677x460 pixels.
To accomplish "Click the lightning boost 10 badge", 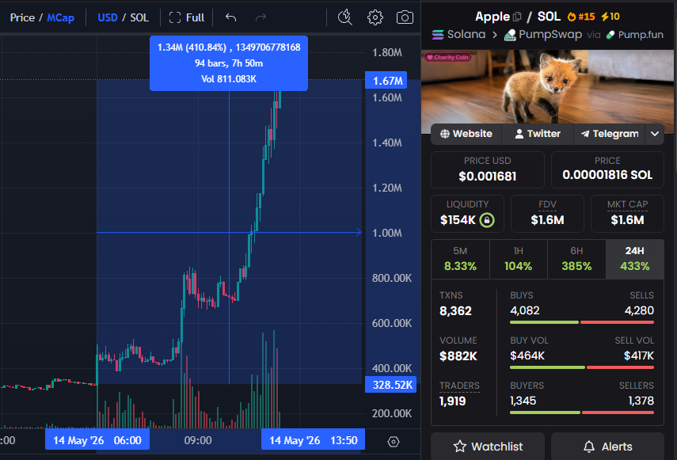I will [610, 17].
